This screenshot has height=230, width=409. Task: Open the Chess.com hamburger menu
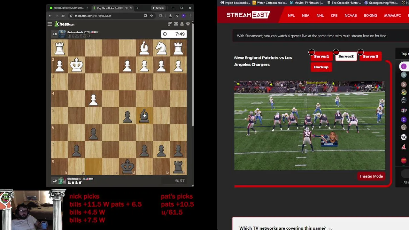pyautogui.click(x=50, y=24)
